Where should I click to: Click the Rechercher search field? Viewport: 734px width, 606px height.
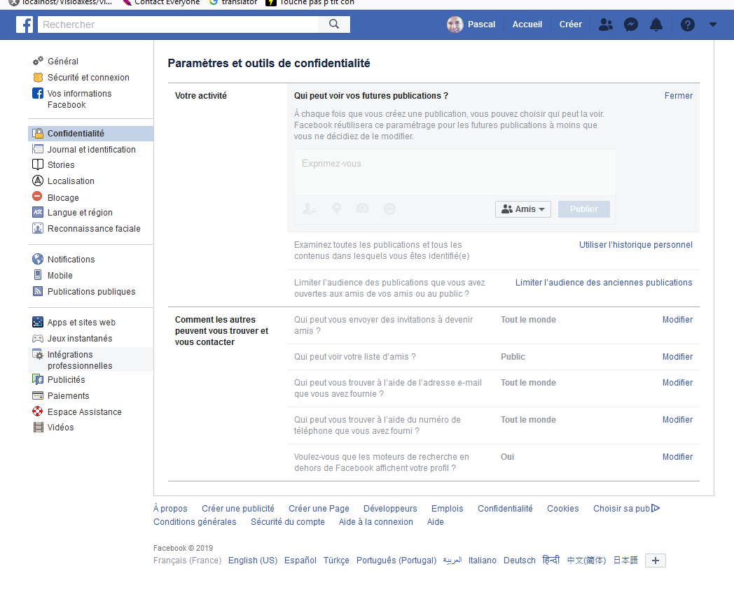pos(178,24)
